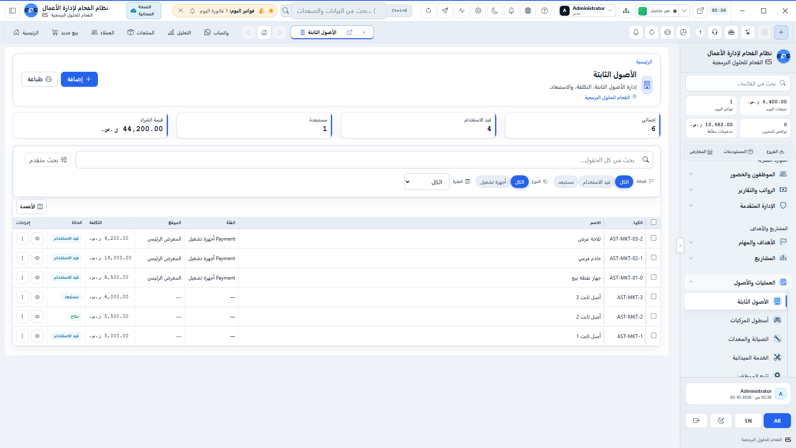Open the pie chart icon in toolbar
The height and width of the screenshot is (448, 796).
(683, 32)
